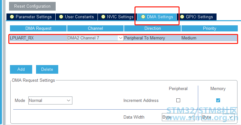Go to the GPIO Settings tab
241x125 pixels.
[x=197, y=17]
